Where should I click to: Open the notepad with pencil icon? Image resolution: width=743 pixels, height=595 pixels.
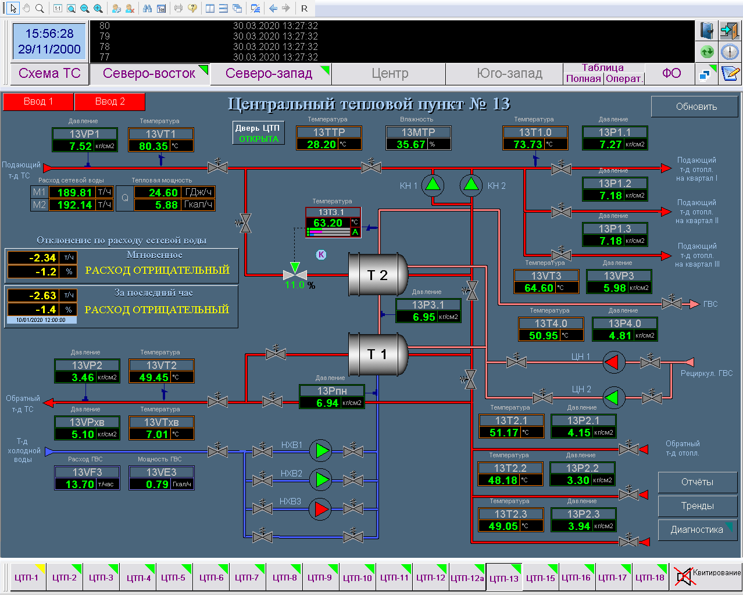730,74
